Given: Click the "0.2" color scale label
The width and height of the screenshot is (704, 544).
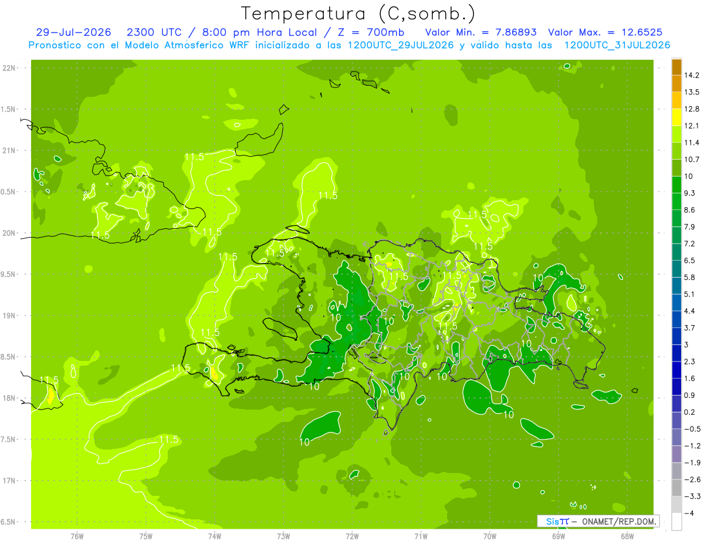Looking at the screenshot, I should [x=690, y=412].
